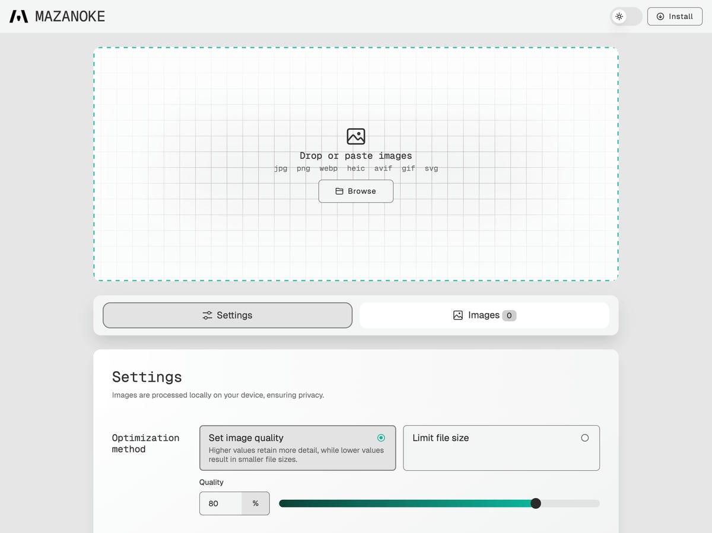Click the sliders icon on Settings tab
The image size is (712, 533).
pyautogui.click(x=207, y=315)
